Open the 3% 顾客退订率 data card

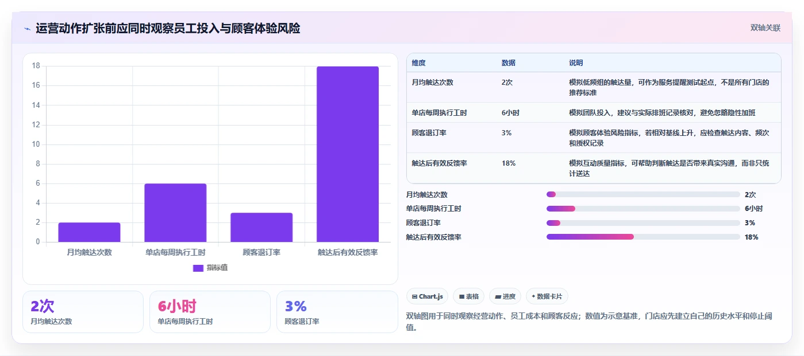pos(337,312)
